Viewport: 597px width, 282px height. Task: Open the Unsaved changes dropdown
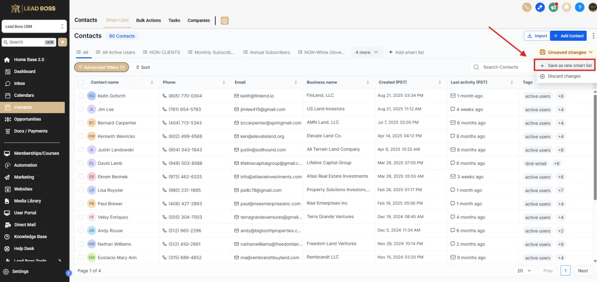click(x=566, y=52)
